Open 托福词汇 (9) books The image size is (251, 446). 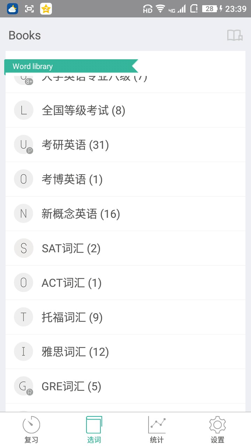click(72, 317)
